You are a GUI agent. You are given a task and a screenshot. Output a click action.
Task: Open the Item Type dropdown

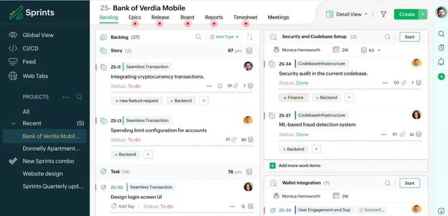(x=224, y=37)
